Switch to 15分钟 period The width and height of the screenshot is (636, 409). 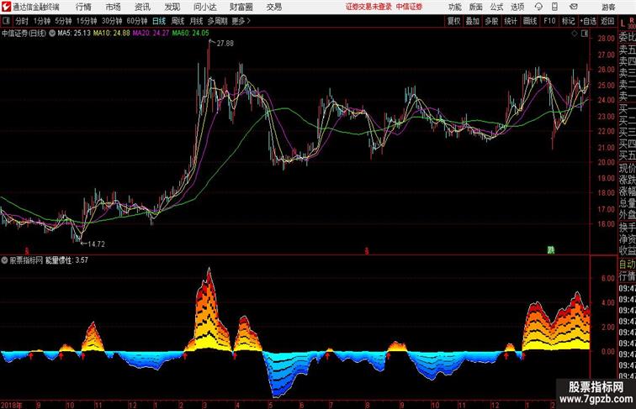87,21
